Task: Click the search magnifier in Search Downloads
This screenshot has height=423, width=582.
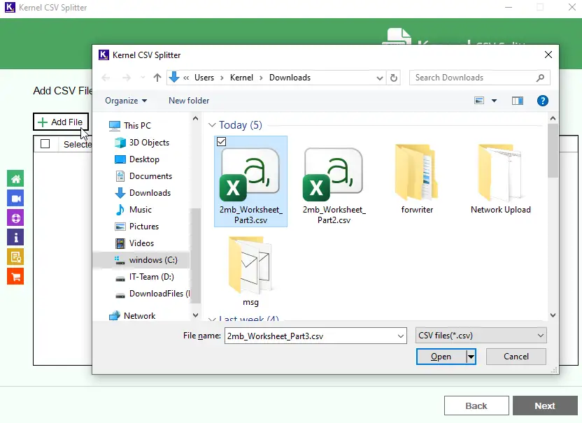Action: click(x=540, y=78)
